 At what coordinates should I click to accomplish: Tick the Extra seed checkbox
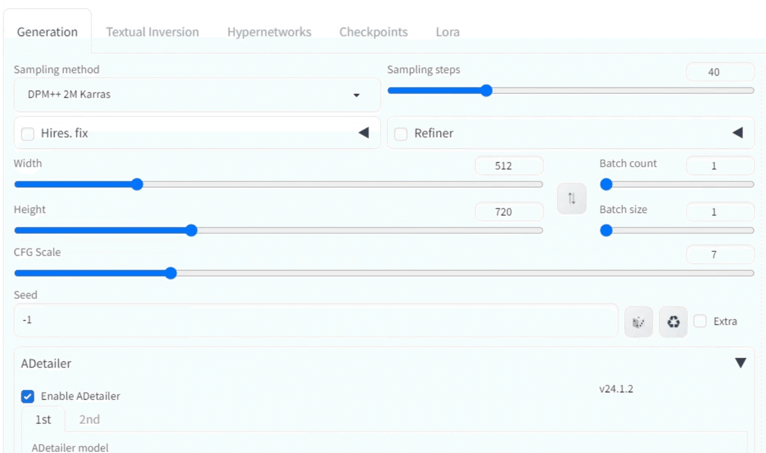click(700, 321)
